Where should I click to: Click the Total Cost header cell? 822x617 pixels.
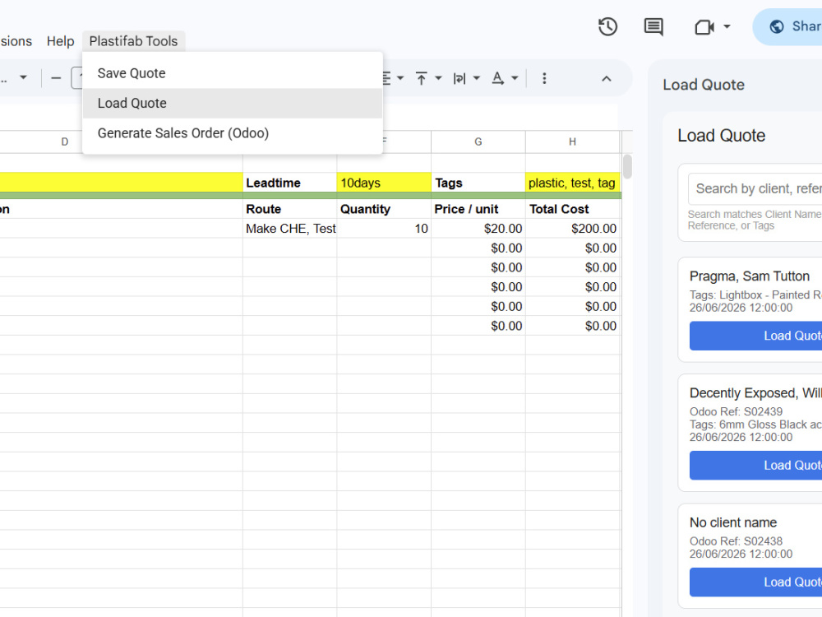pos(572,209)
